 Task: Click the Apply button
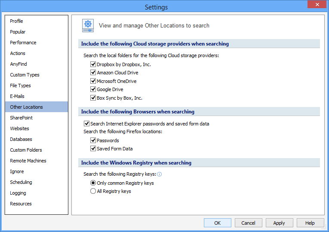pos(279,223)
